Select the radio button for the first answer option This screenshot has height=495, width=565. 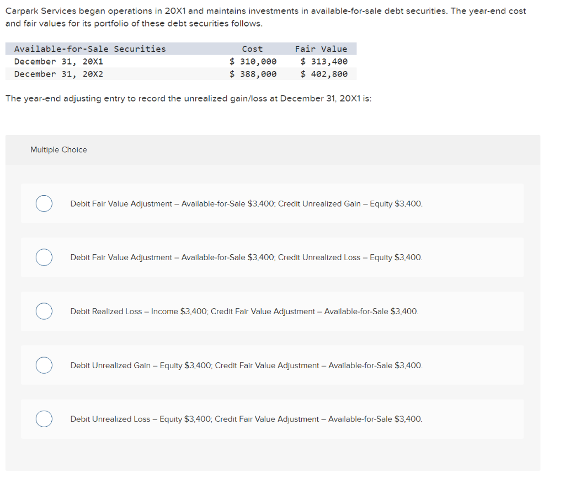[x=44, y=203]
